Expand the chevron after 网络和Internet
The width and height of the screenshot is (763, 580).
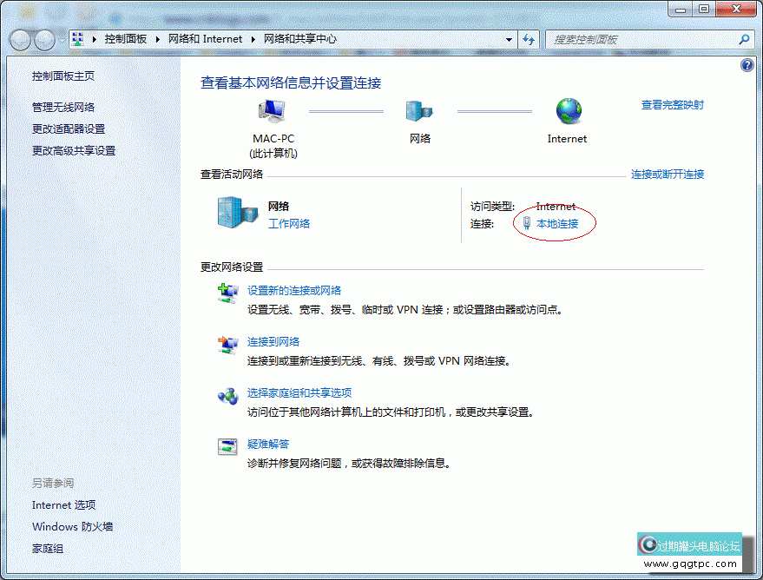pyautogui.click(x=254, y=39)
